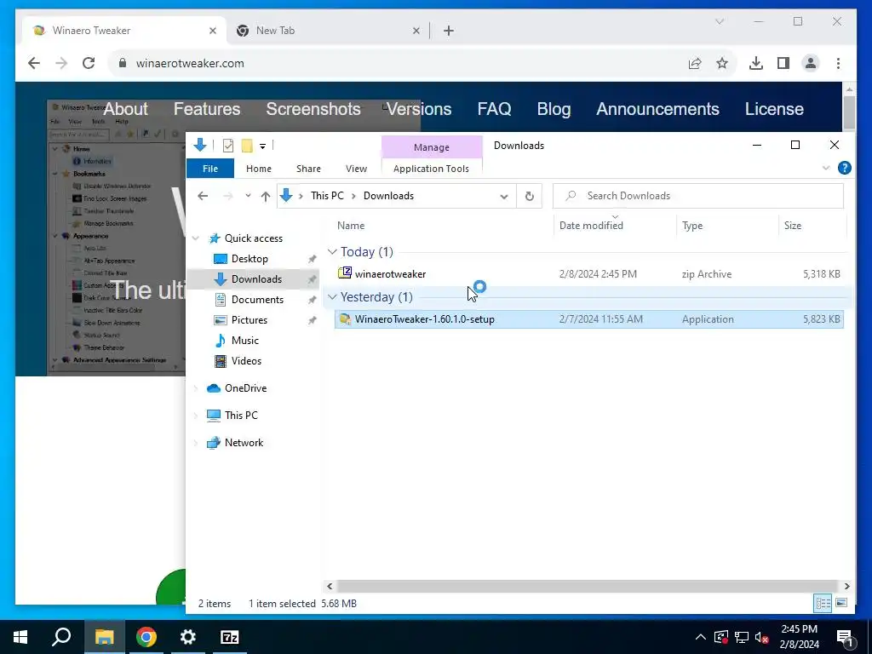Click the Manage contextual tab

(432, 147)
